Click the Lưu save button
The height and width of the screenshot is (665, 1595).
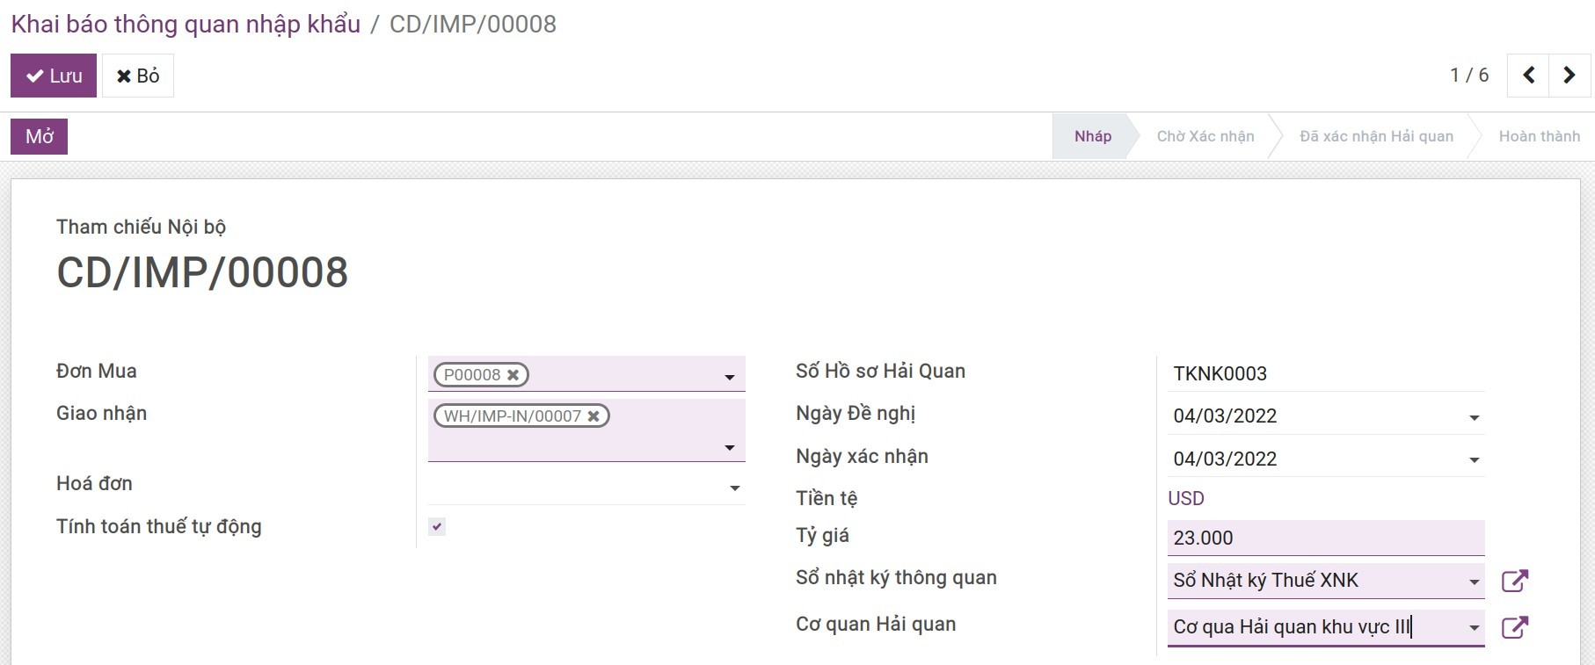pyautogui.click(x=54, y=76)
